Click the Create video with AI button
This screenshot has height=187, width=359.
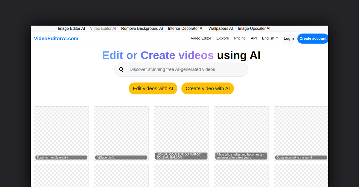coord(208,88)
